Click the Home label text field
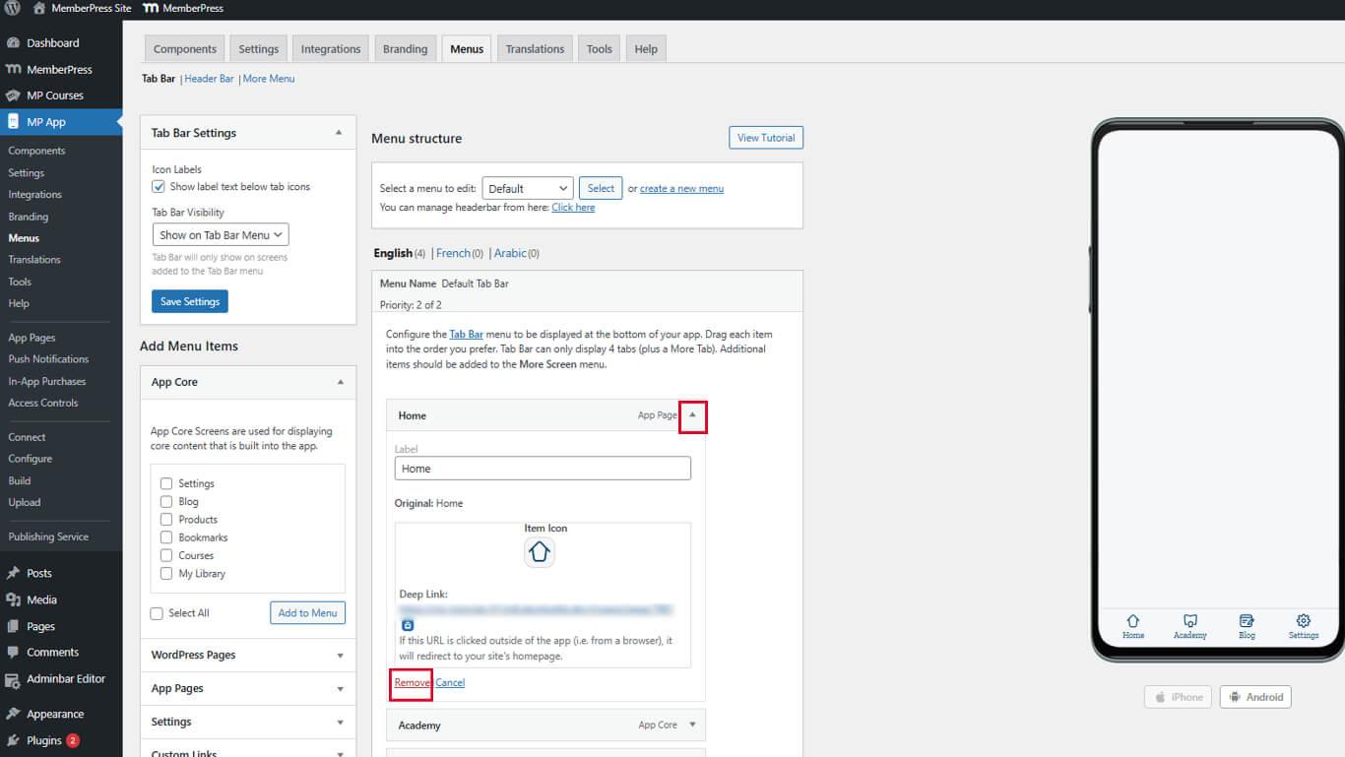Image resolution: width=1345 pixels, height=757 pixels. pyautogui.click(x=543, y=469)
